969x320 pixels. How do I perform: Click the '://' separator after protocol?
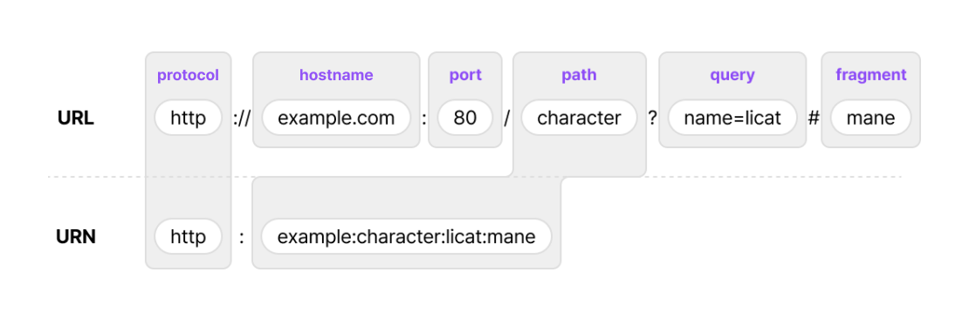(242, 118)
